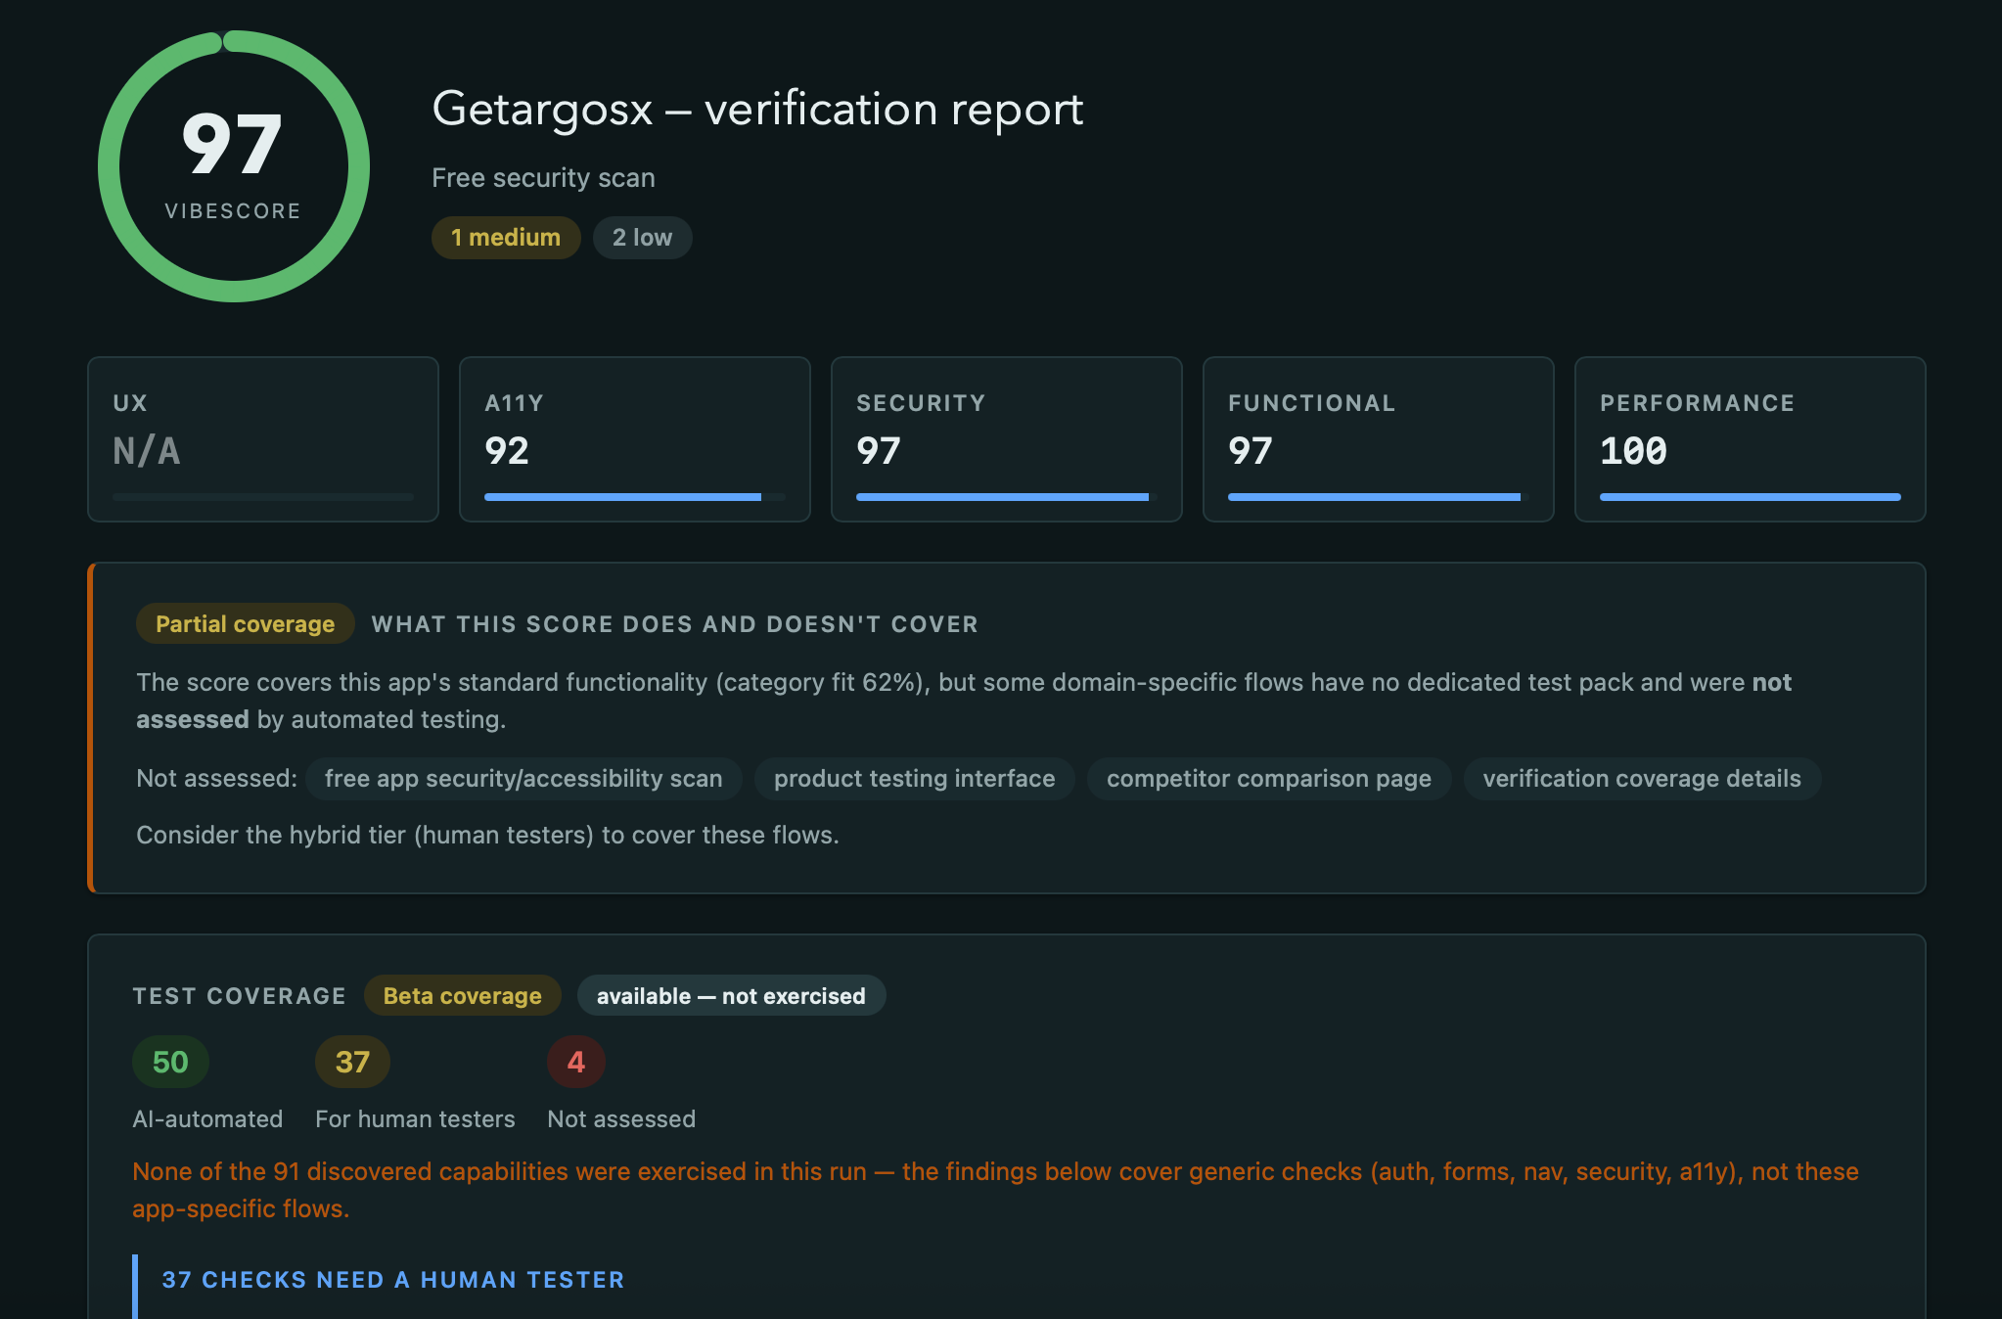
Task: Open the UX N/A score card
Action: (x=263, y=439)
